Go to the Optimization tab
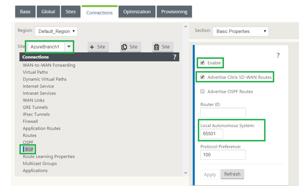The width and height of the screenshot is (299, 186). point(137,11)
